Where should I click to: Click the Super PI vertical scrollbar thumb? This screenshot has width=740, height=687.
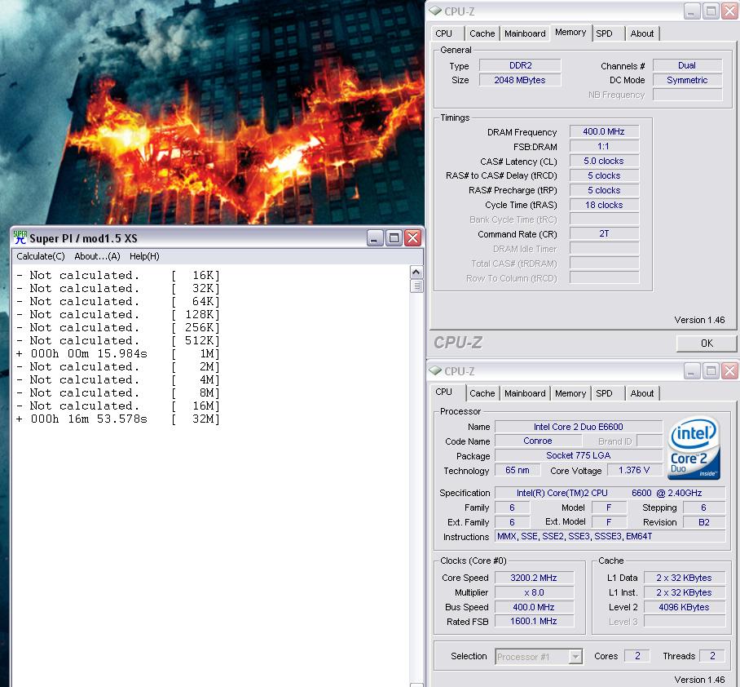coord(416,286)
